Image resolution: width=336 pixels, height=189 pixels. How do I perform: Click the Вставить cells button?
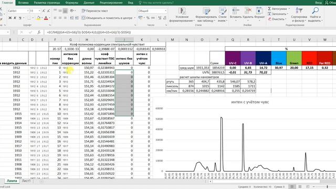tap(236, 14)
